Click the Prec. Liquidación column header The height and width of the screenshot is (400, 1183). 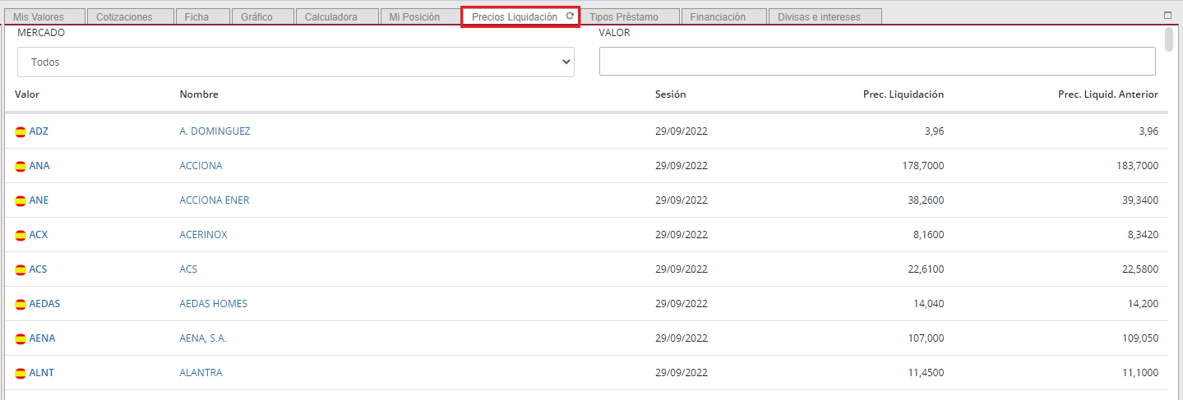[x=903, y=94]
